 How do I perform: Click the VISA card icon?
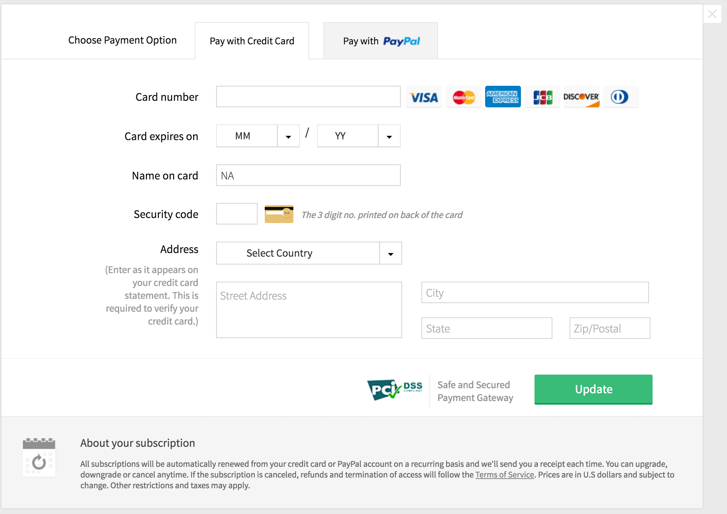424,97
